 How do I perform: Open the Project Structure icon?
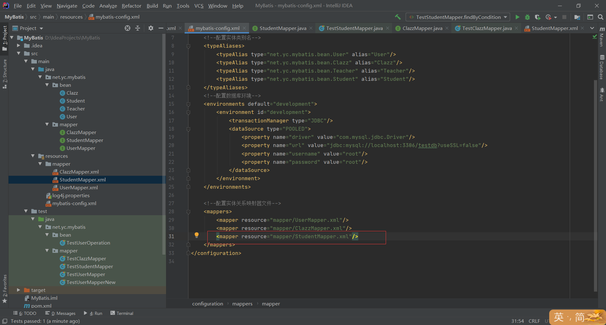pos(577,17)
